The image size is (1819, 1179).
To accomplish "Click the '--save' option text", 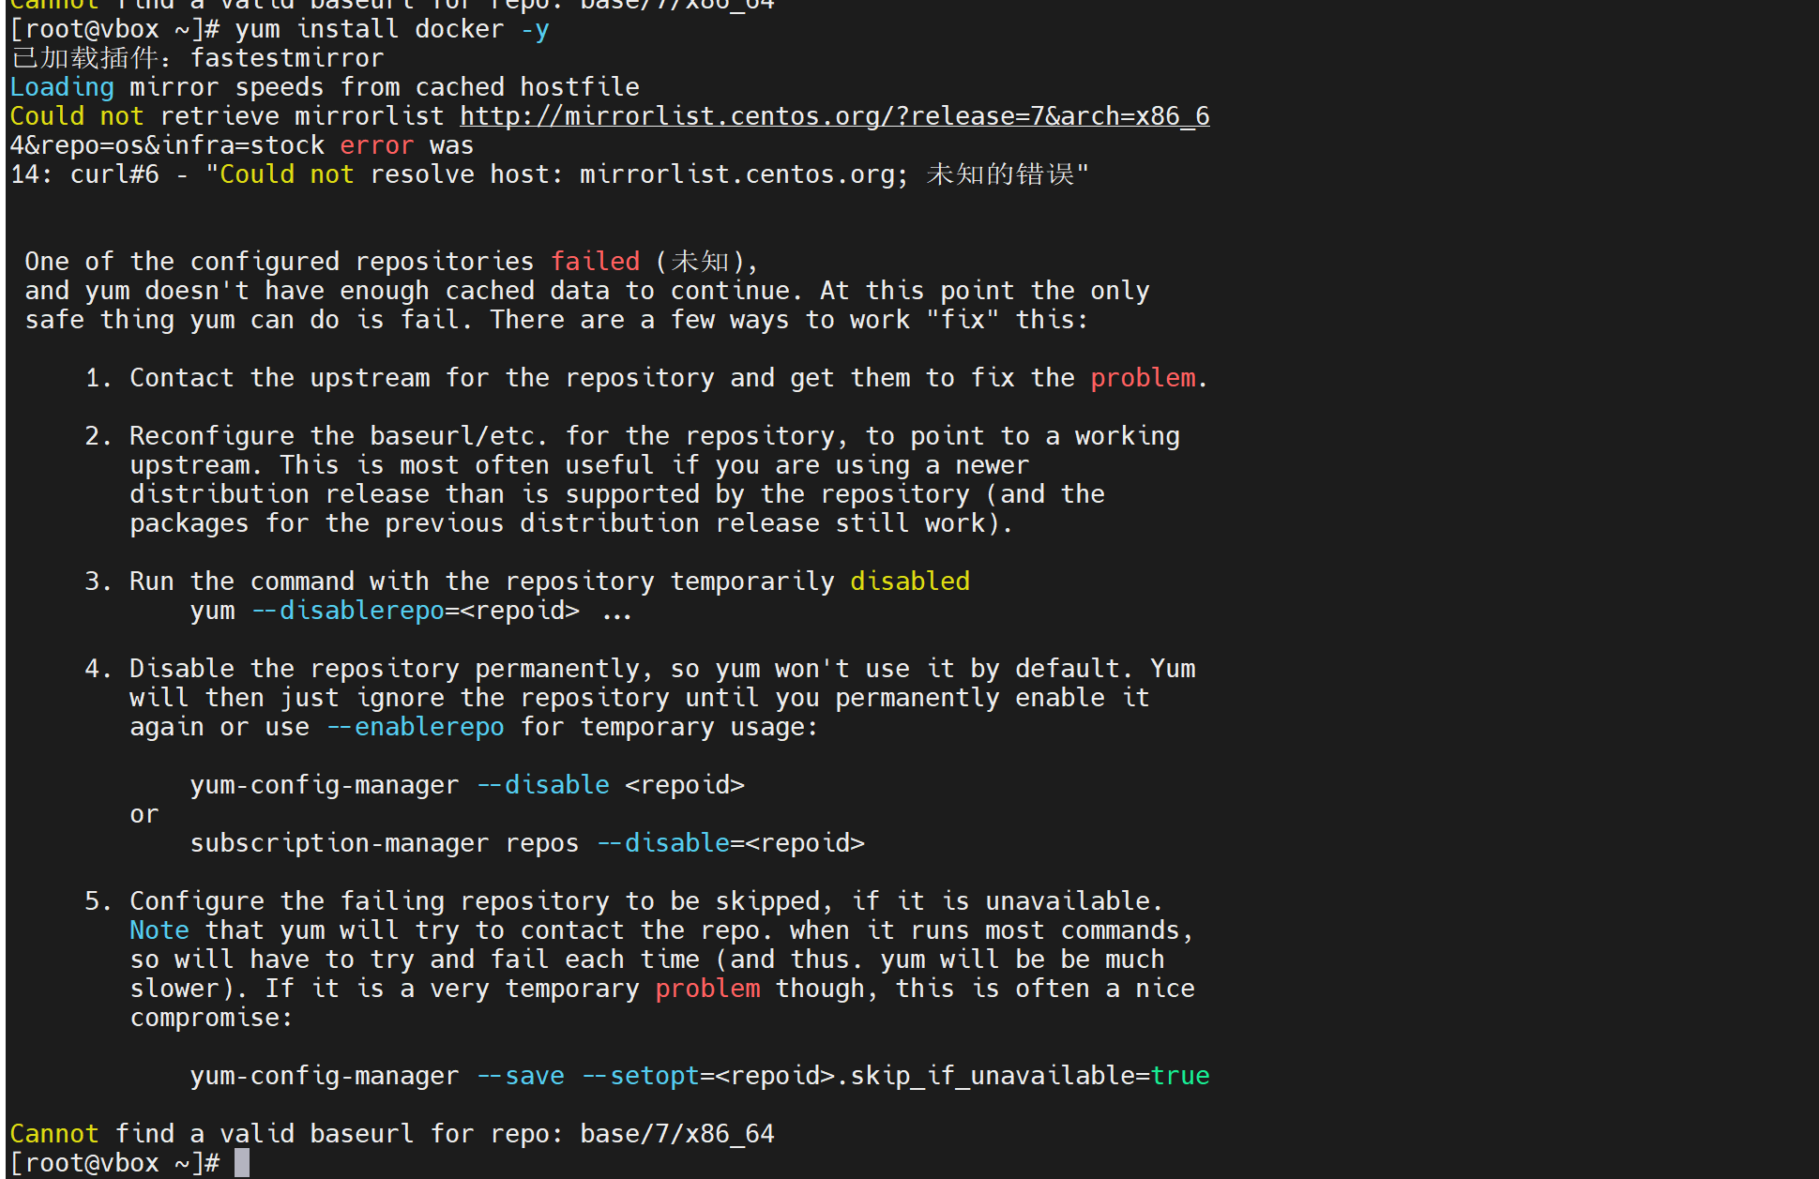I will click(x=521, y=1076).
